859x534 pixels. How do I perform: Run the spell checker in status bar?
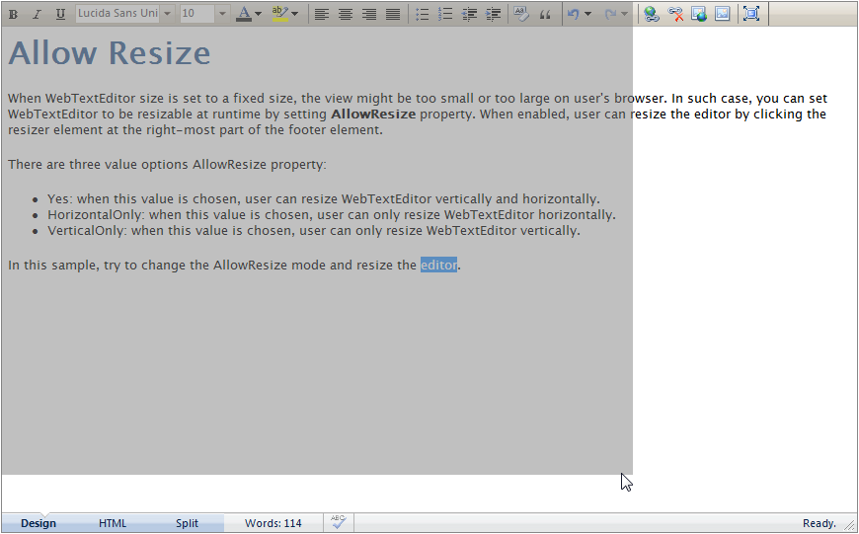[338, 522]
